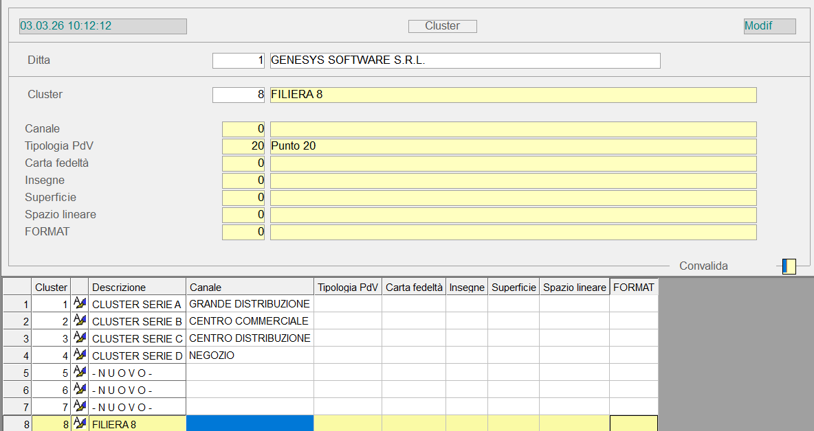814x431 pixels.
Task: Toggle the Convalida box
Action: click(789, 266)
